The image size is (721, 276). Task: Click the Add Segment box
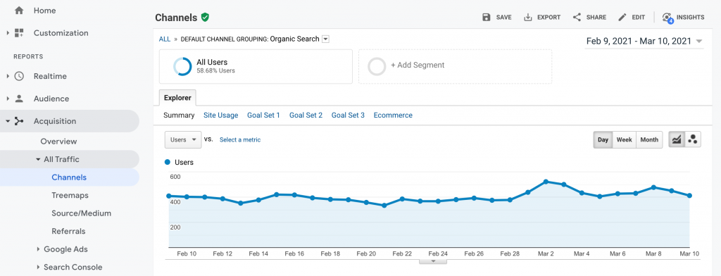click(456, 67)
